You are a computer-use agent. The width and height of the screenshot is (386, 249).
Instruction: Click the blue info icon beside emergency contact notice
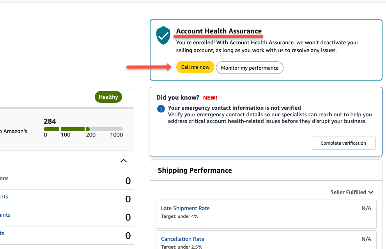(161, 108)
